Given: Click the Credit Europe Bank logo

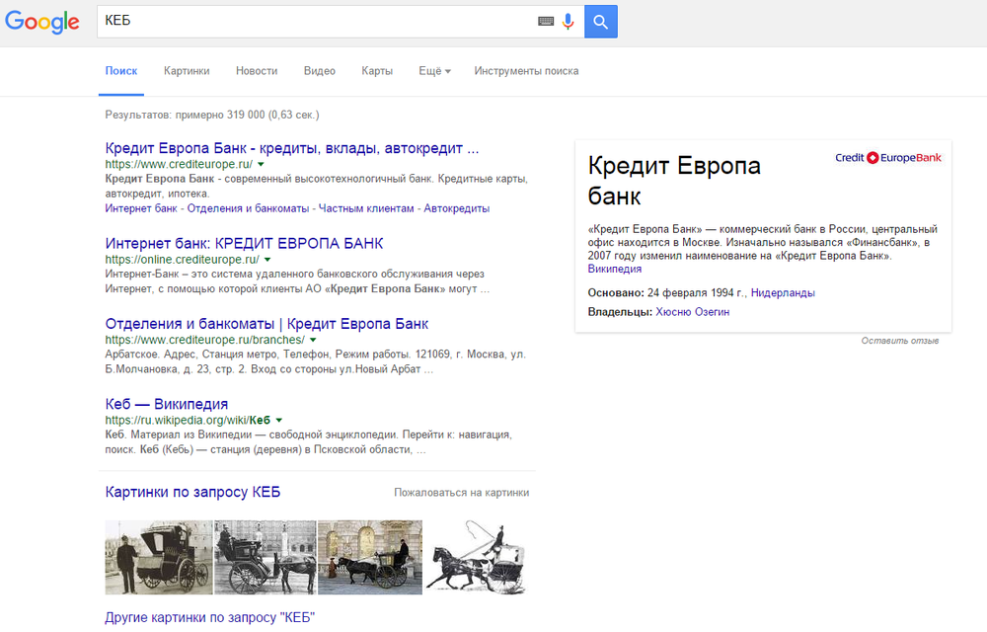Looking at the screenshot, I should [x=887, y=158].
